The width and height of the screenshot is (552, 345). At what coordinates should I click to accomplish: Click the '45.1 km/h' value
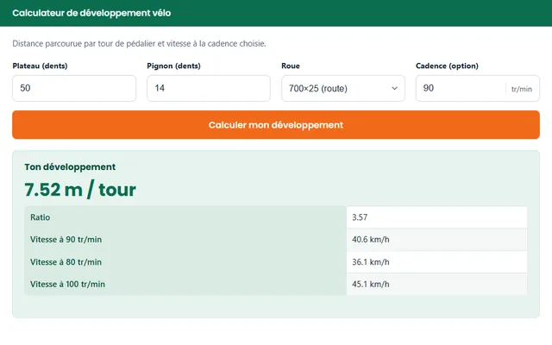pos(371,284)
